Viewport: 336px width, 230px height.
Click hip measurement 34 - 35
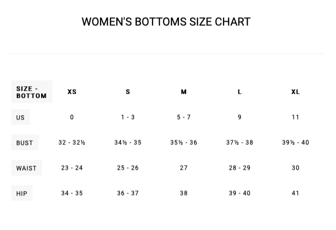coord(72,193)
